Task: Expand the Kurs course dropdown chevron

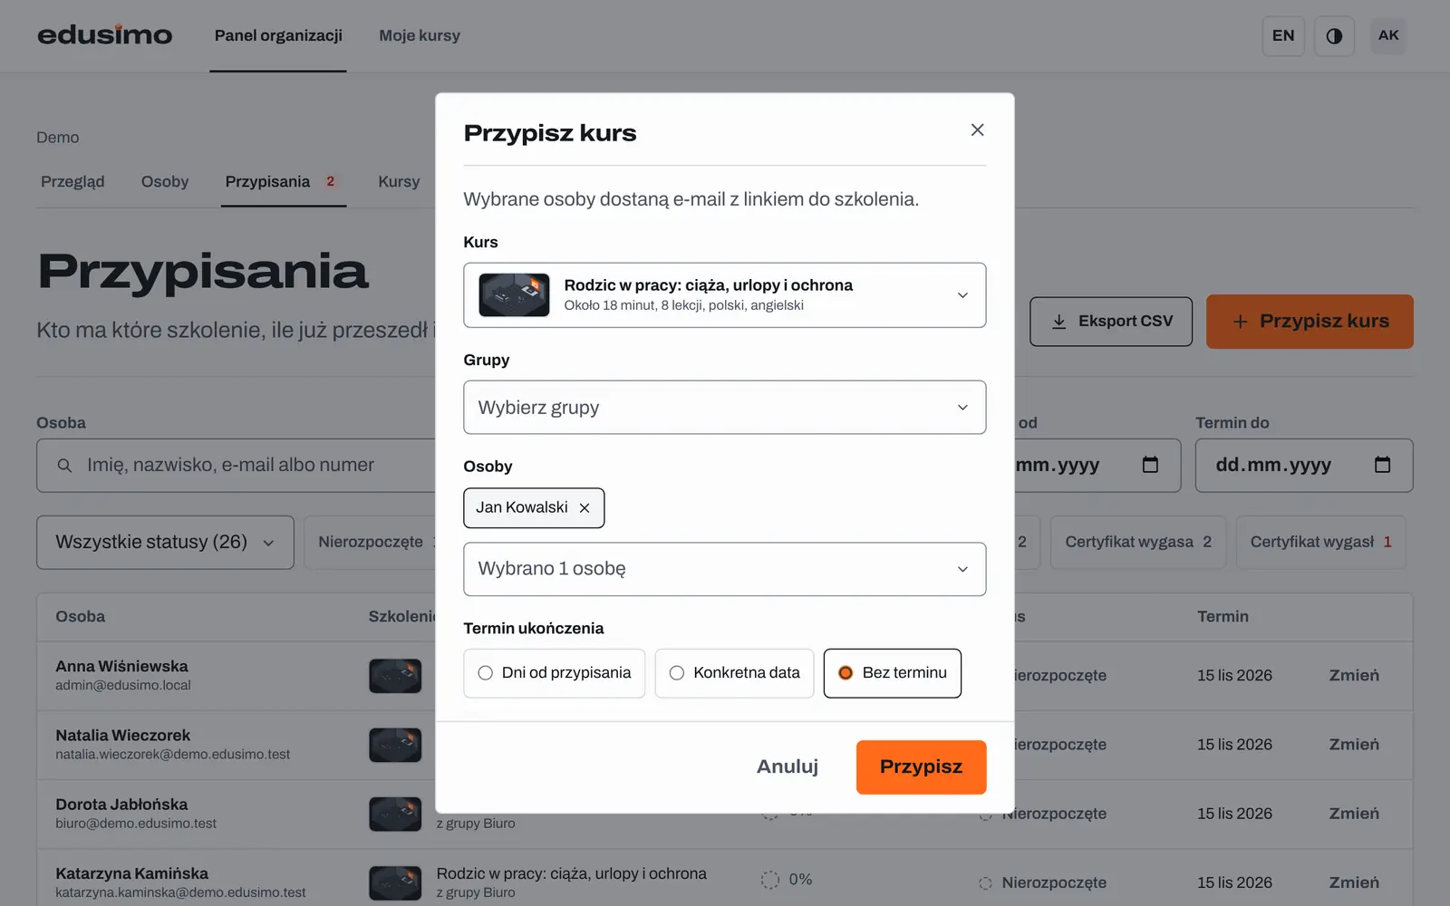Action: (962, 295)
